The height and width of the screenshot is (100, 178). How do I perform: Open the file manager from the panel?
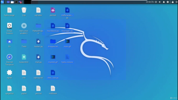pos(12,2)
